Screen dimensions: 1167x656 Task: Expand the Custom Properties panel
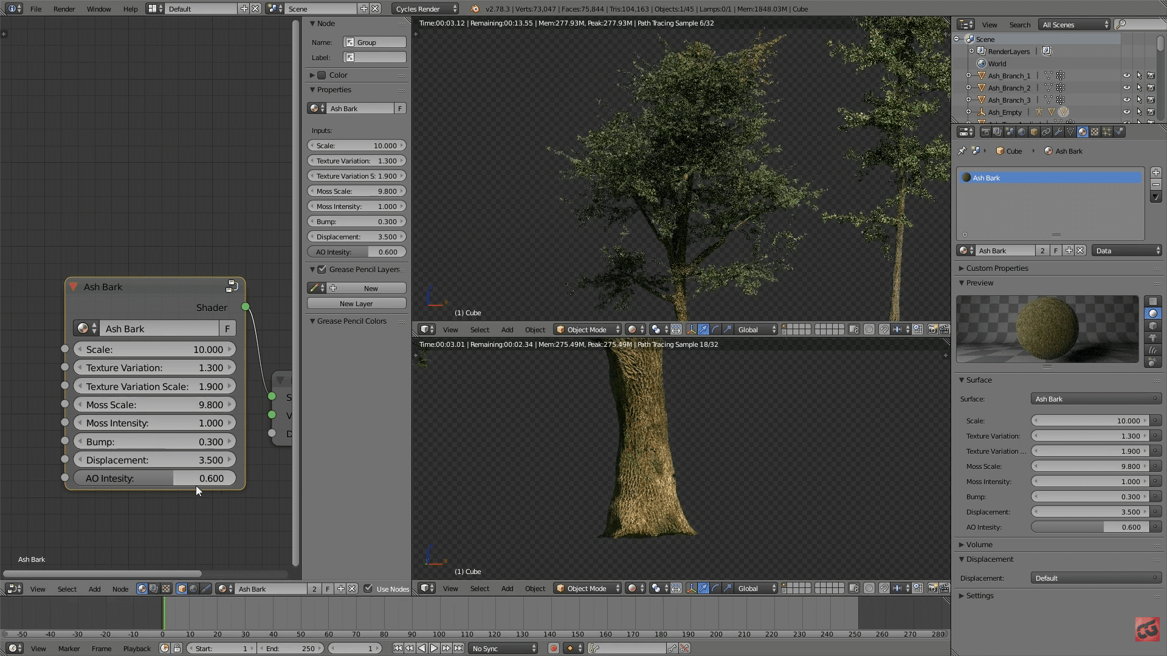click(x=997, y=268)
